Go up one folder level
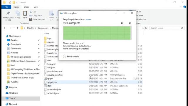This screenshot has height=106, width=188. point(18,28)
